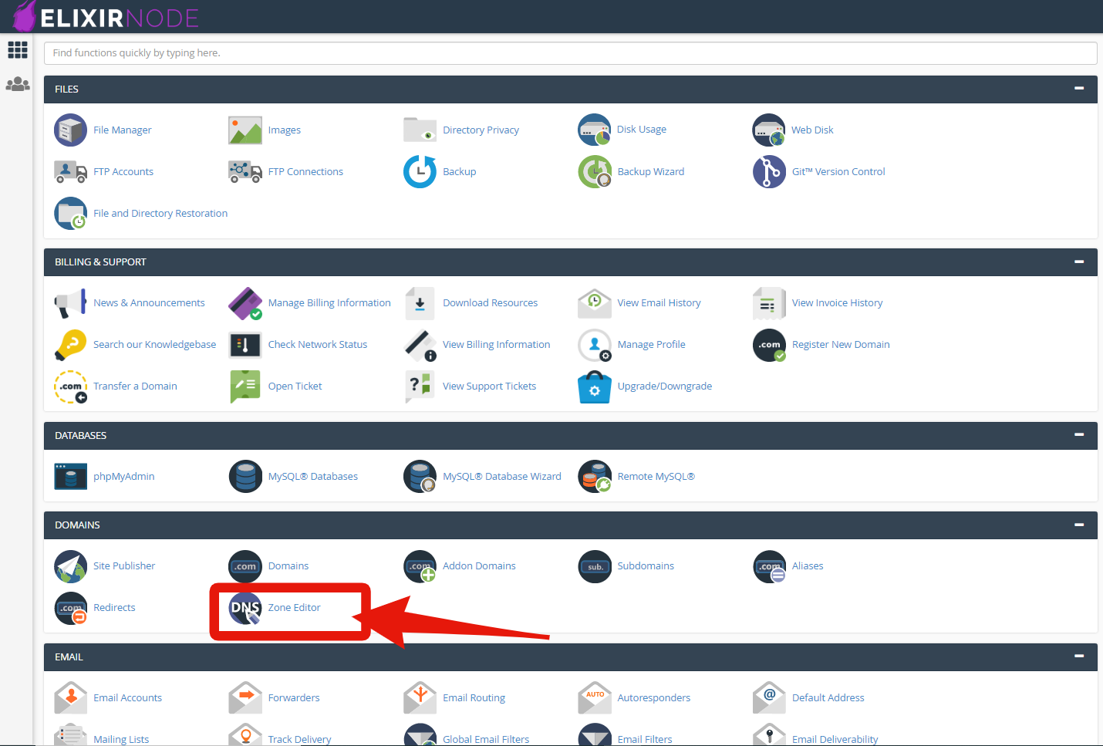Click the FTP Accounts truck icon
The image size is (1103, 746).
point(70,171)
